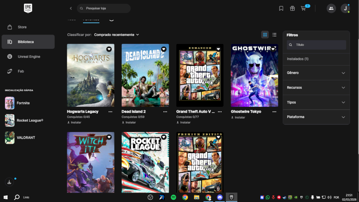Click the back navigation arrow

click(x=70, y=9)
